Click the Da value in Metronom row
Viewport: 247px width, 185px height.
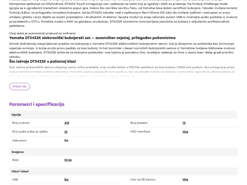tap(66, 140)
